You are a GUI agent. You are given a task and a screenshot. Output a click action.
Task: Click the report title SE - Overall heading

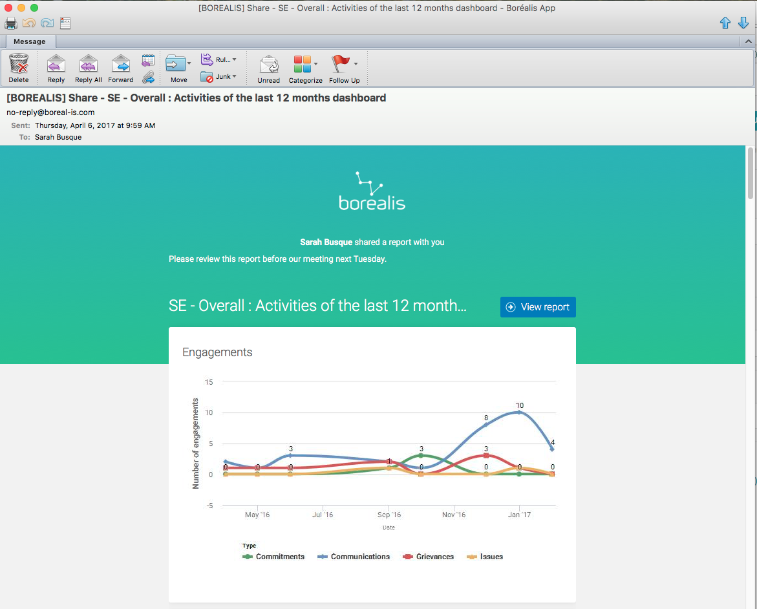click(317, 306)
